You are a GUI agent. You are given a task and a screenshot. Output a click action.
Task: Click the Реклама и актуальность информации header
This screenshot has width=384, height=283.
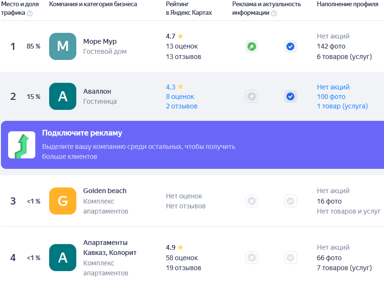267,8
